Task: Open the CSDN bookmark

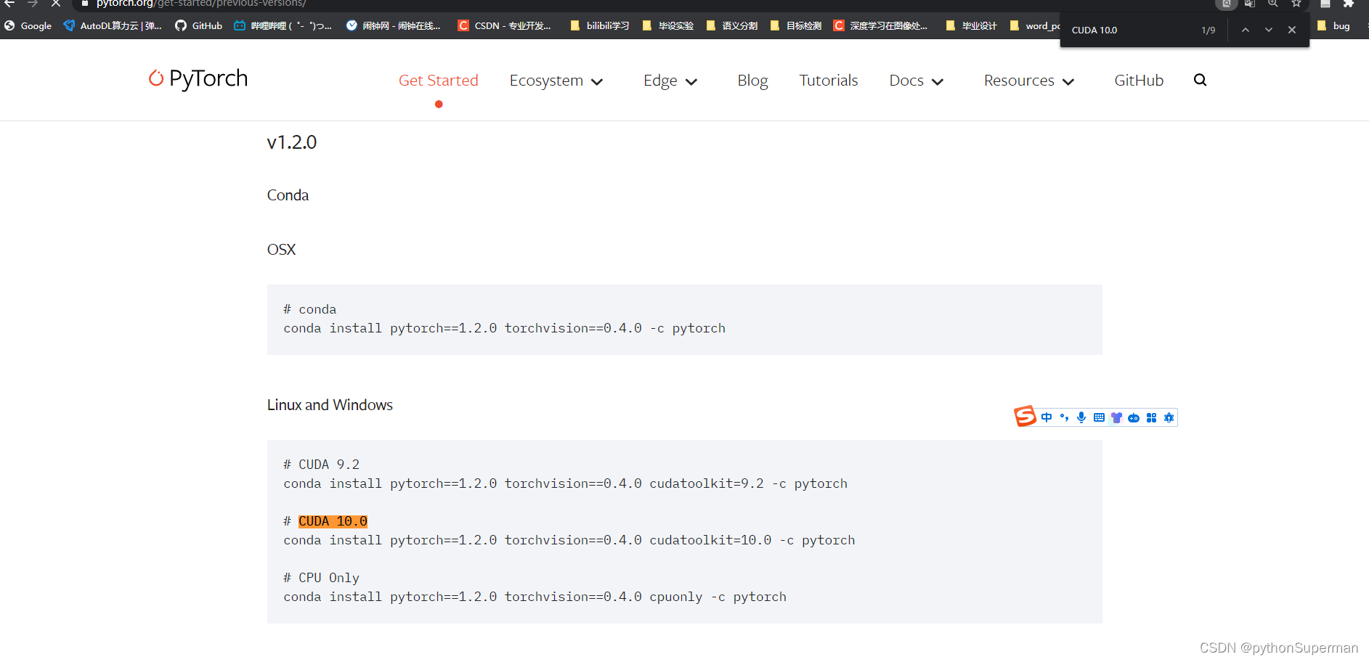Action: [505, 25]
